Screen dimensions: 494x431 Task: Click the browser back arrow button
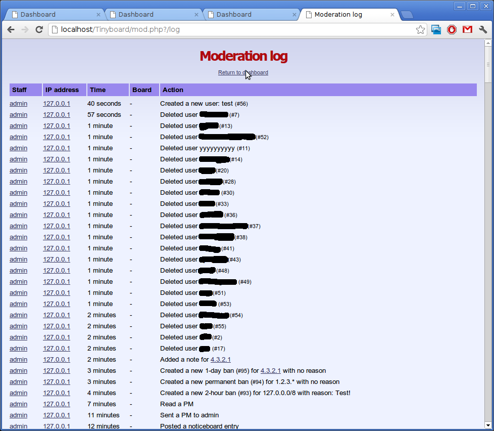[x=11, y=30]
